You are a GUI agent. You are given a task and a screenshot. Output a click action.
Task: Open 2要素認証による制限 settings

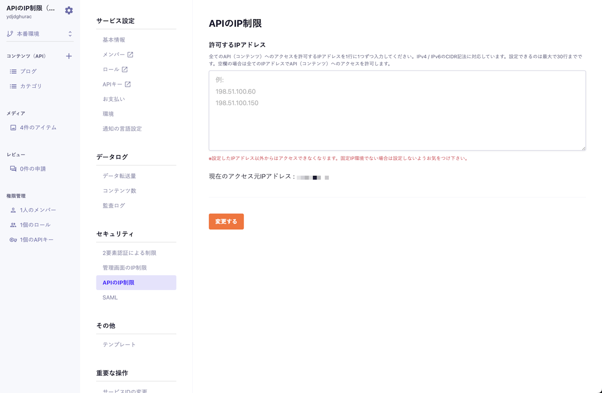[129, 253]
